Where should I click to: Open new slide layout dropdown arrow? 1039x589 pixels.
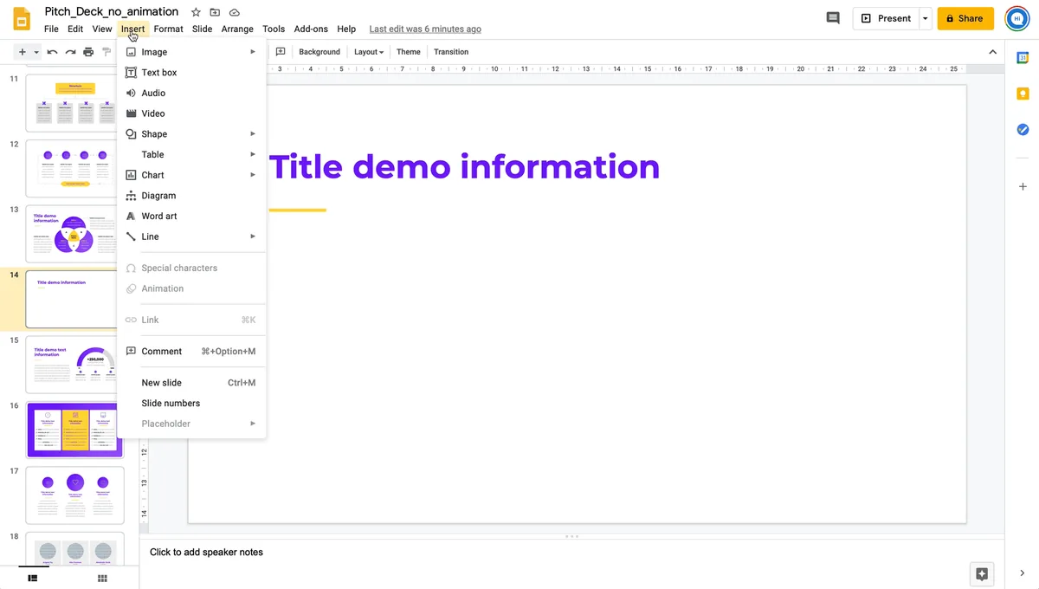pos(36,52)
